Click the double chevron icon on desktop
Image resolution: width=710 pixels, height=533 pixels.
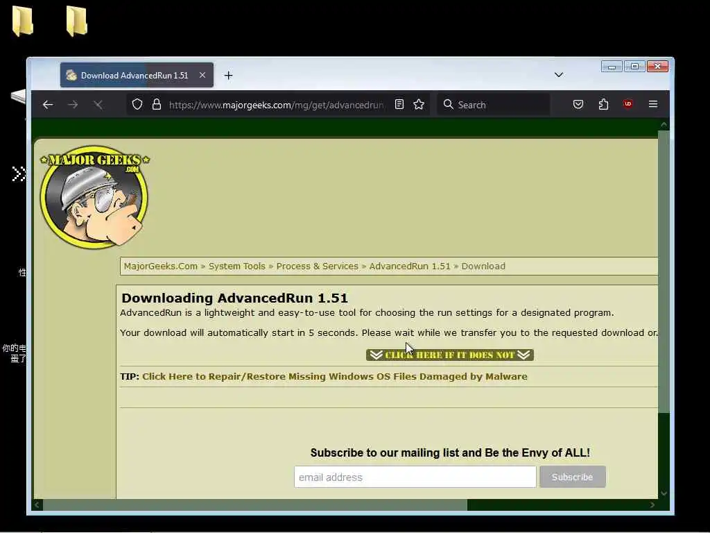tap(18, 174)
